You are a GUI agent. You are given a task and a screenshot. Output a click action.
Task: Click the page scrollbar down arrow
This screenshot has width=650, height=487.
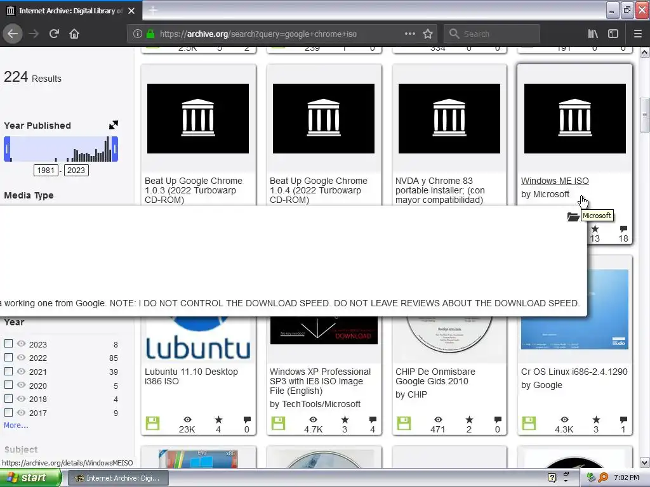[x=645, y=462]
